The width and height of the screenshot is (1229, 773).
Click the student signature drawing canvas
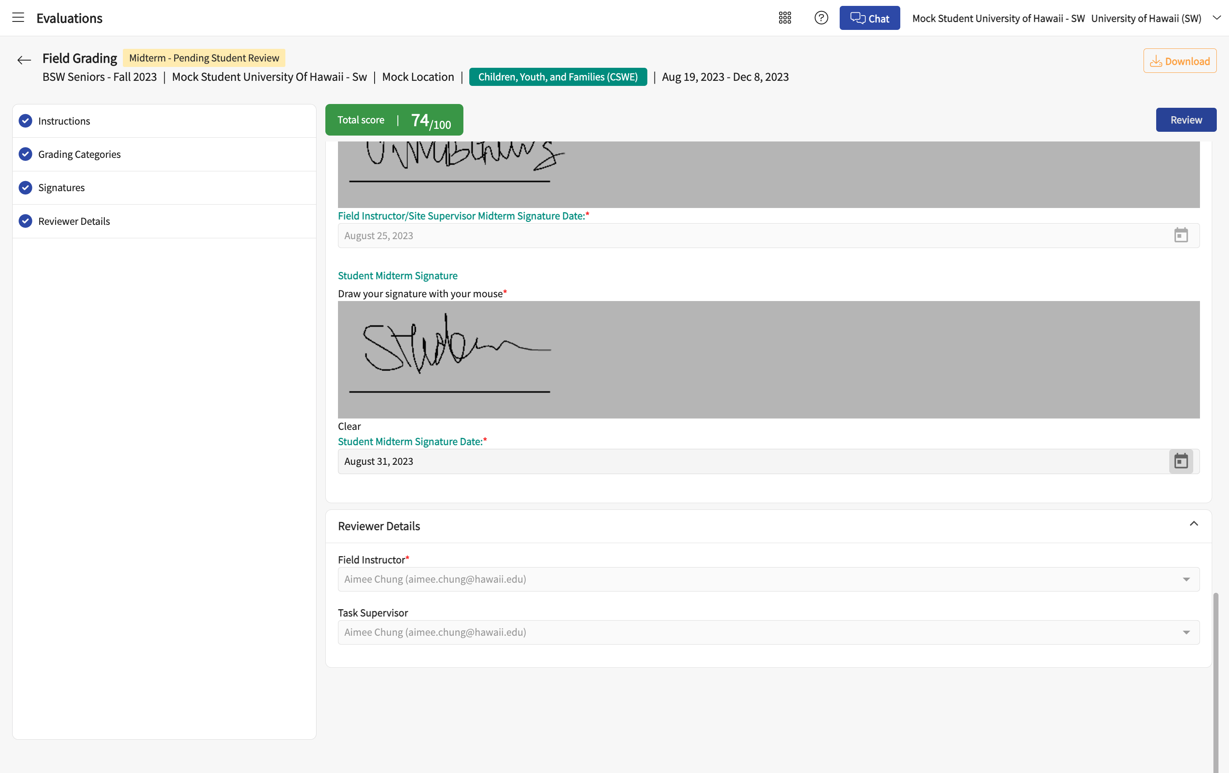coord(768,360)
